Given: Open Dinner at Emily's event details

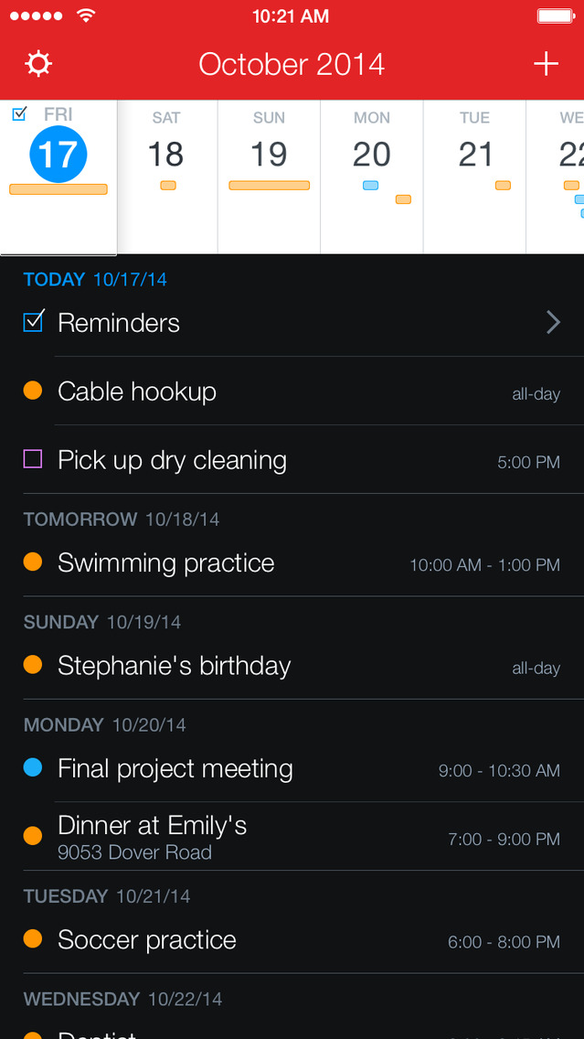Looking at the screenshot, I should [x=152, y=837].
